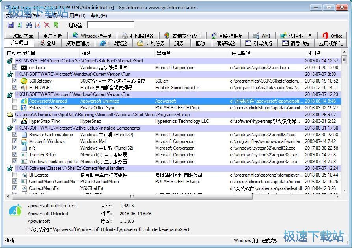Select the ContextMenu.ContextMe... row
This screenshot has width=352, height=248.
click(x=173, y=182)
